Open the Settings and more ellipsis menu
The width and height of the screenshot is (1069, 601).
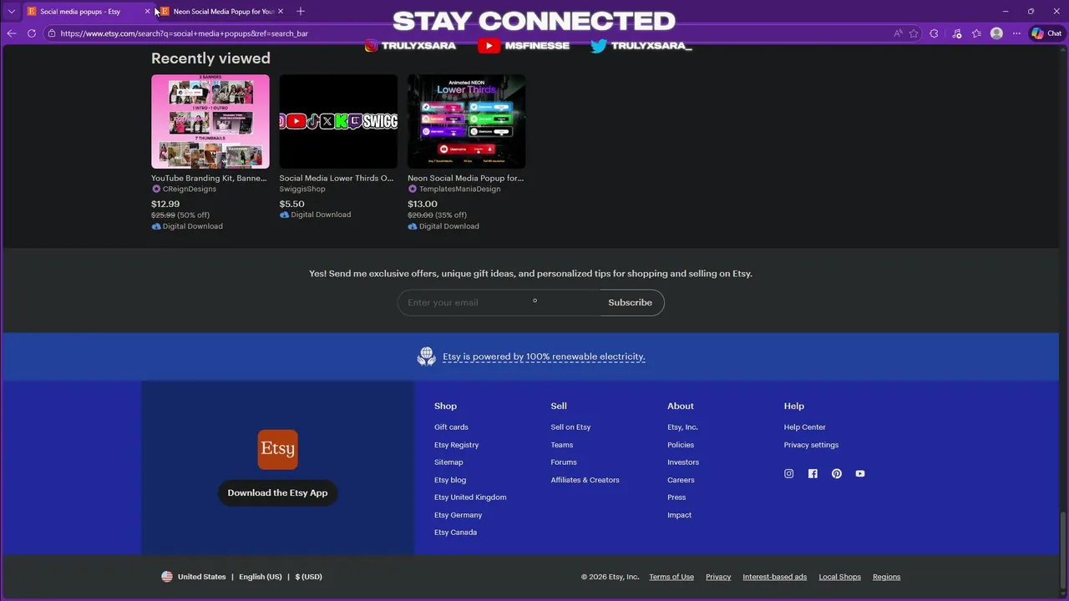coord(1016,33)
